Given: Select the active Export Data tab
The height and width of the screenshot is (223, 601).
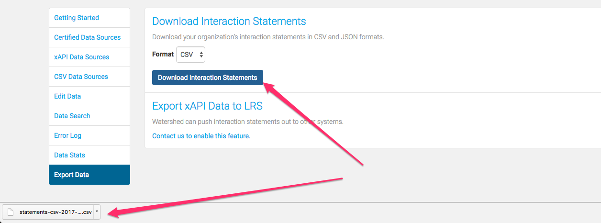Looking at the screenshot, I should [x=89, y=175].
